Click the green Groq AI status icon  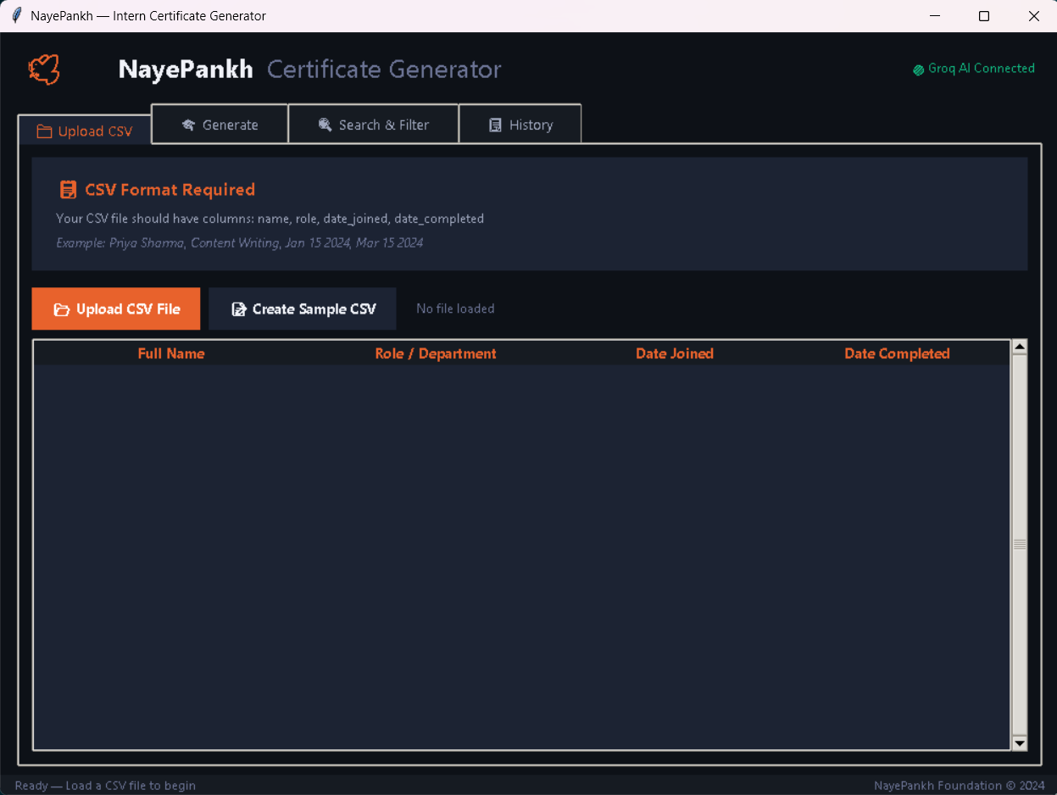click(918, 69)
